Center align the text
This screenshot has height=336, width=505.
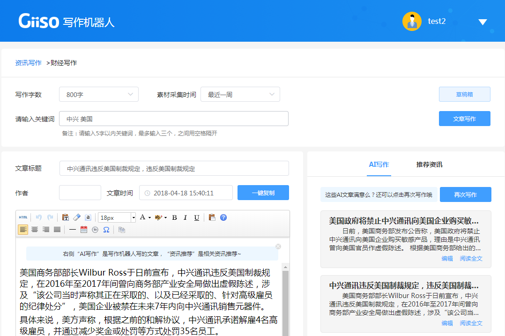tap(35, 230)
